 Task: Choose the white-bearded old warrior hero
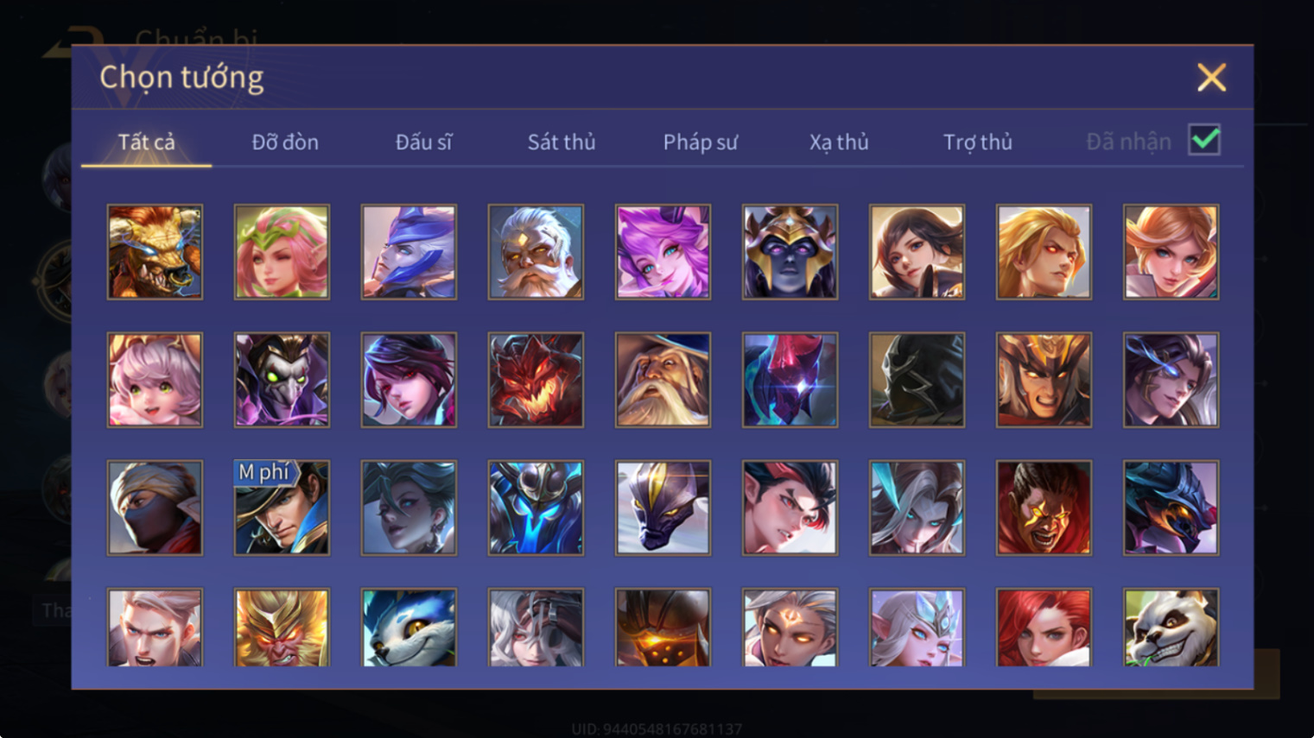tap(536, 252)
